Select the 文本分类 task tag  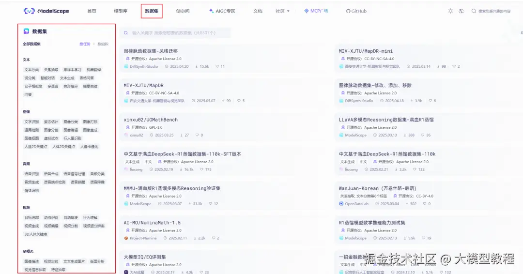(x=31, y=70)
